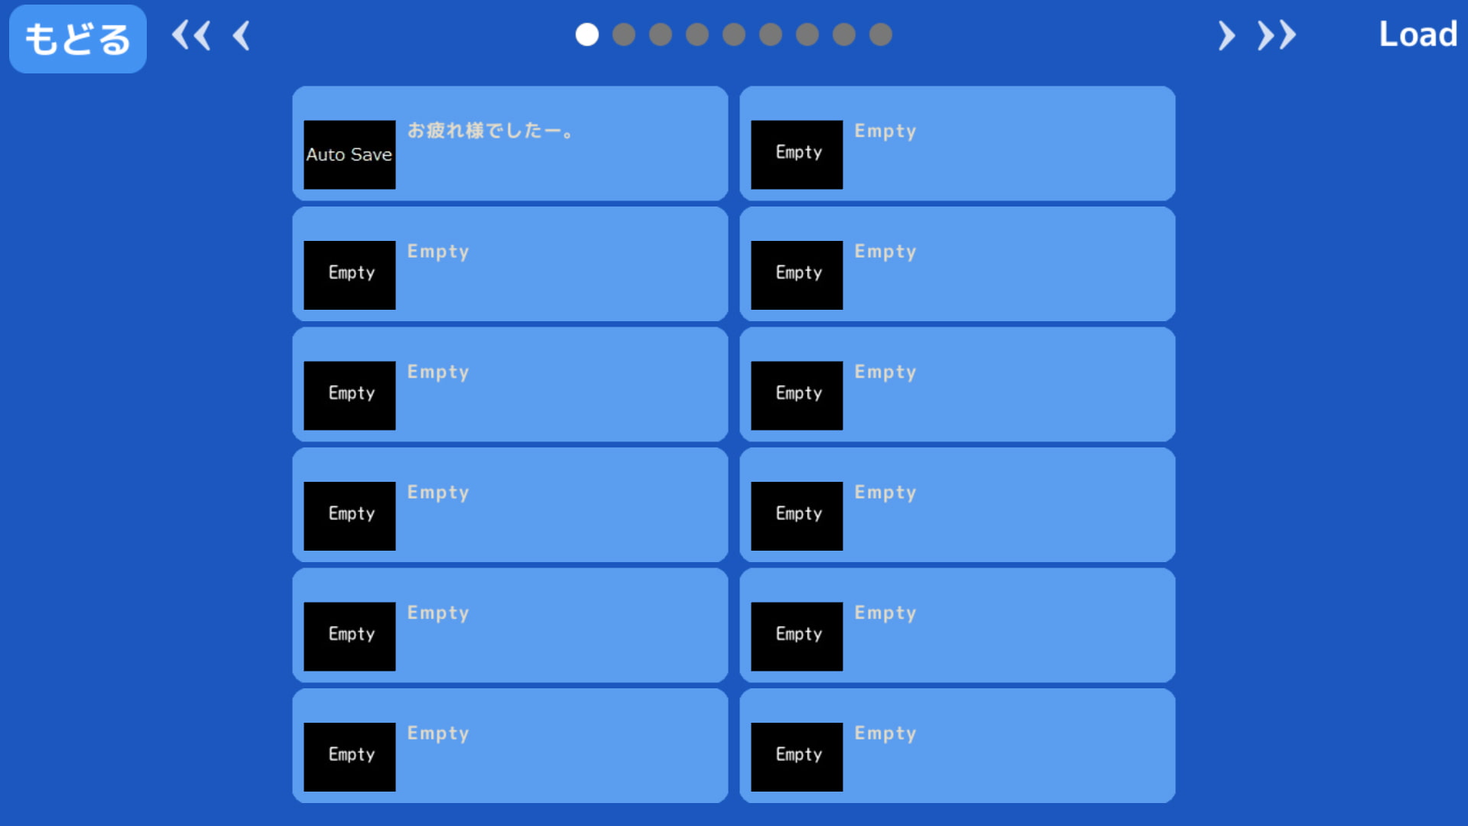Viewport: 1468px width, 826px height.
Task: Click the Auto Save slot icon
Action: point(350,154)
